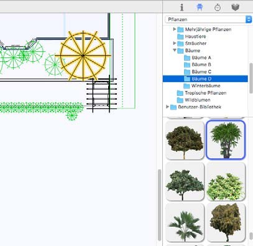Image resolution: width=253 pixels, height=246 pixels.
Task: Click the Sträucher folder label
Action: click(196, 43)
